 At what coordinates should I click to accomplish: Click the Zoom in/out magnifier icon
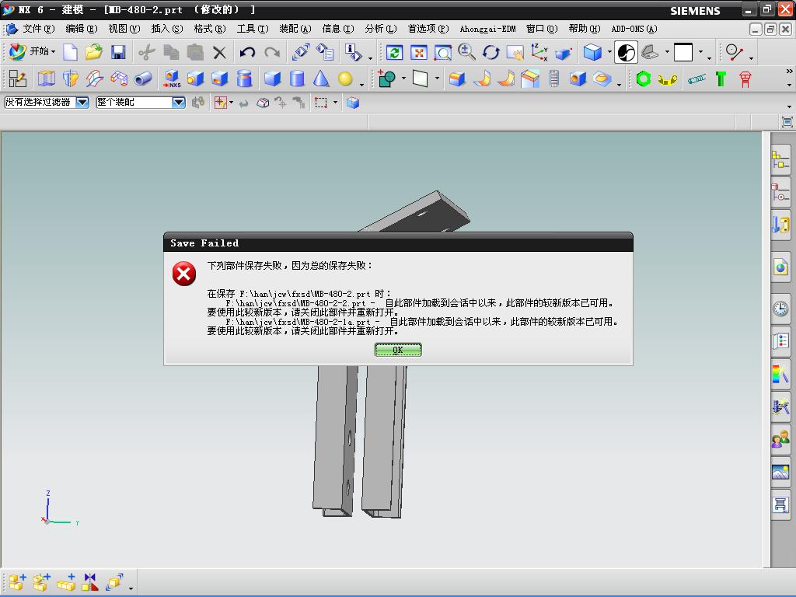point(466,52)
